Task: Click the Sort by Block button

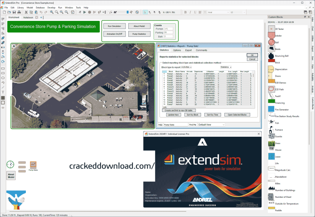Action: tap(192, 115)
